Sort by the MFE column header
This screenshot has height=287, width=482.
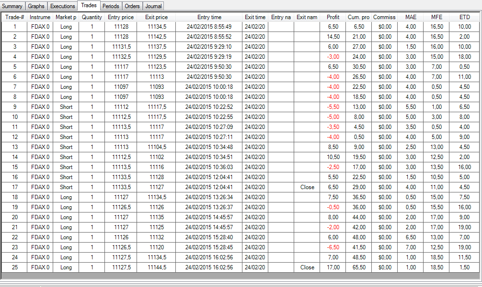pos(436,17)
